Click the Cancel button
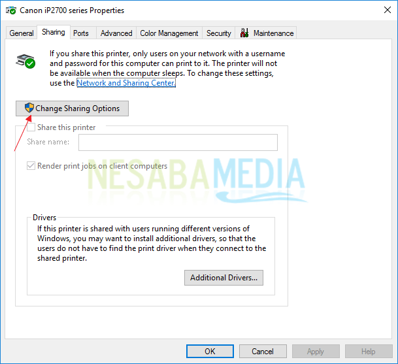Screen dimensions: 398x364 263,352
